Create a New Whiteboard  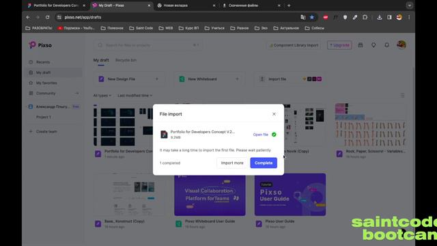pyautogui.click(x=210, y=79)
